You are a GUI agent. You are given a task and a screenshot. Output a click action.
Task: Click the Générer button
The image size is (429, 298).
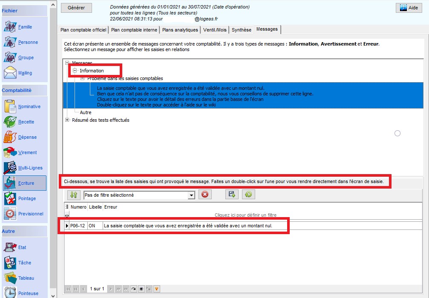pos(76,8)
